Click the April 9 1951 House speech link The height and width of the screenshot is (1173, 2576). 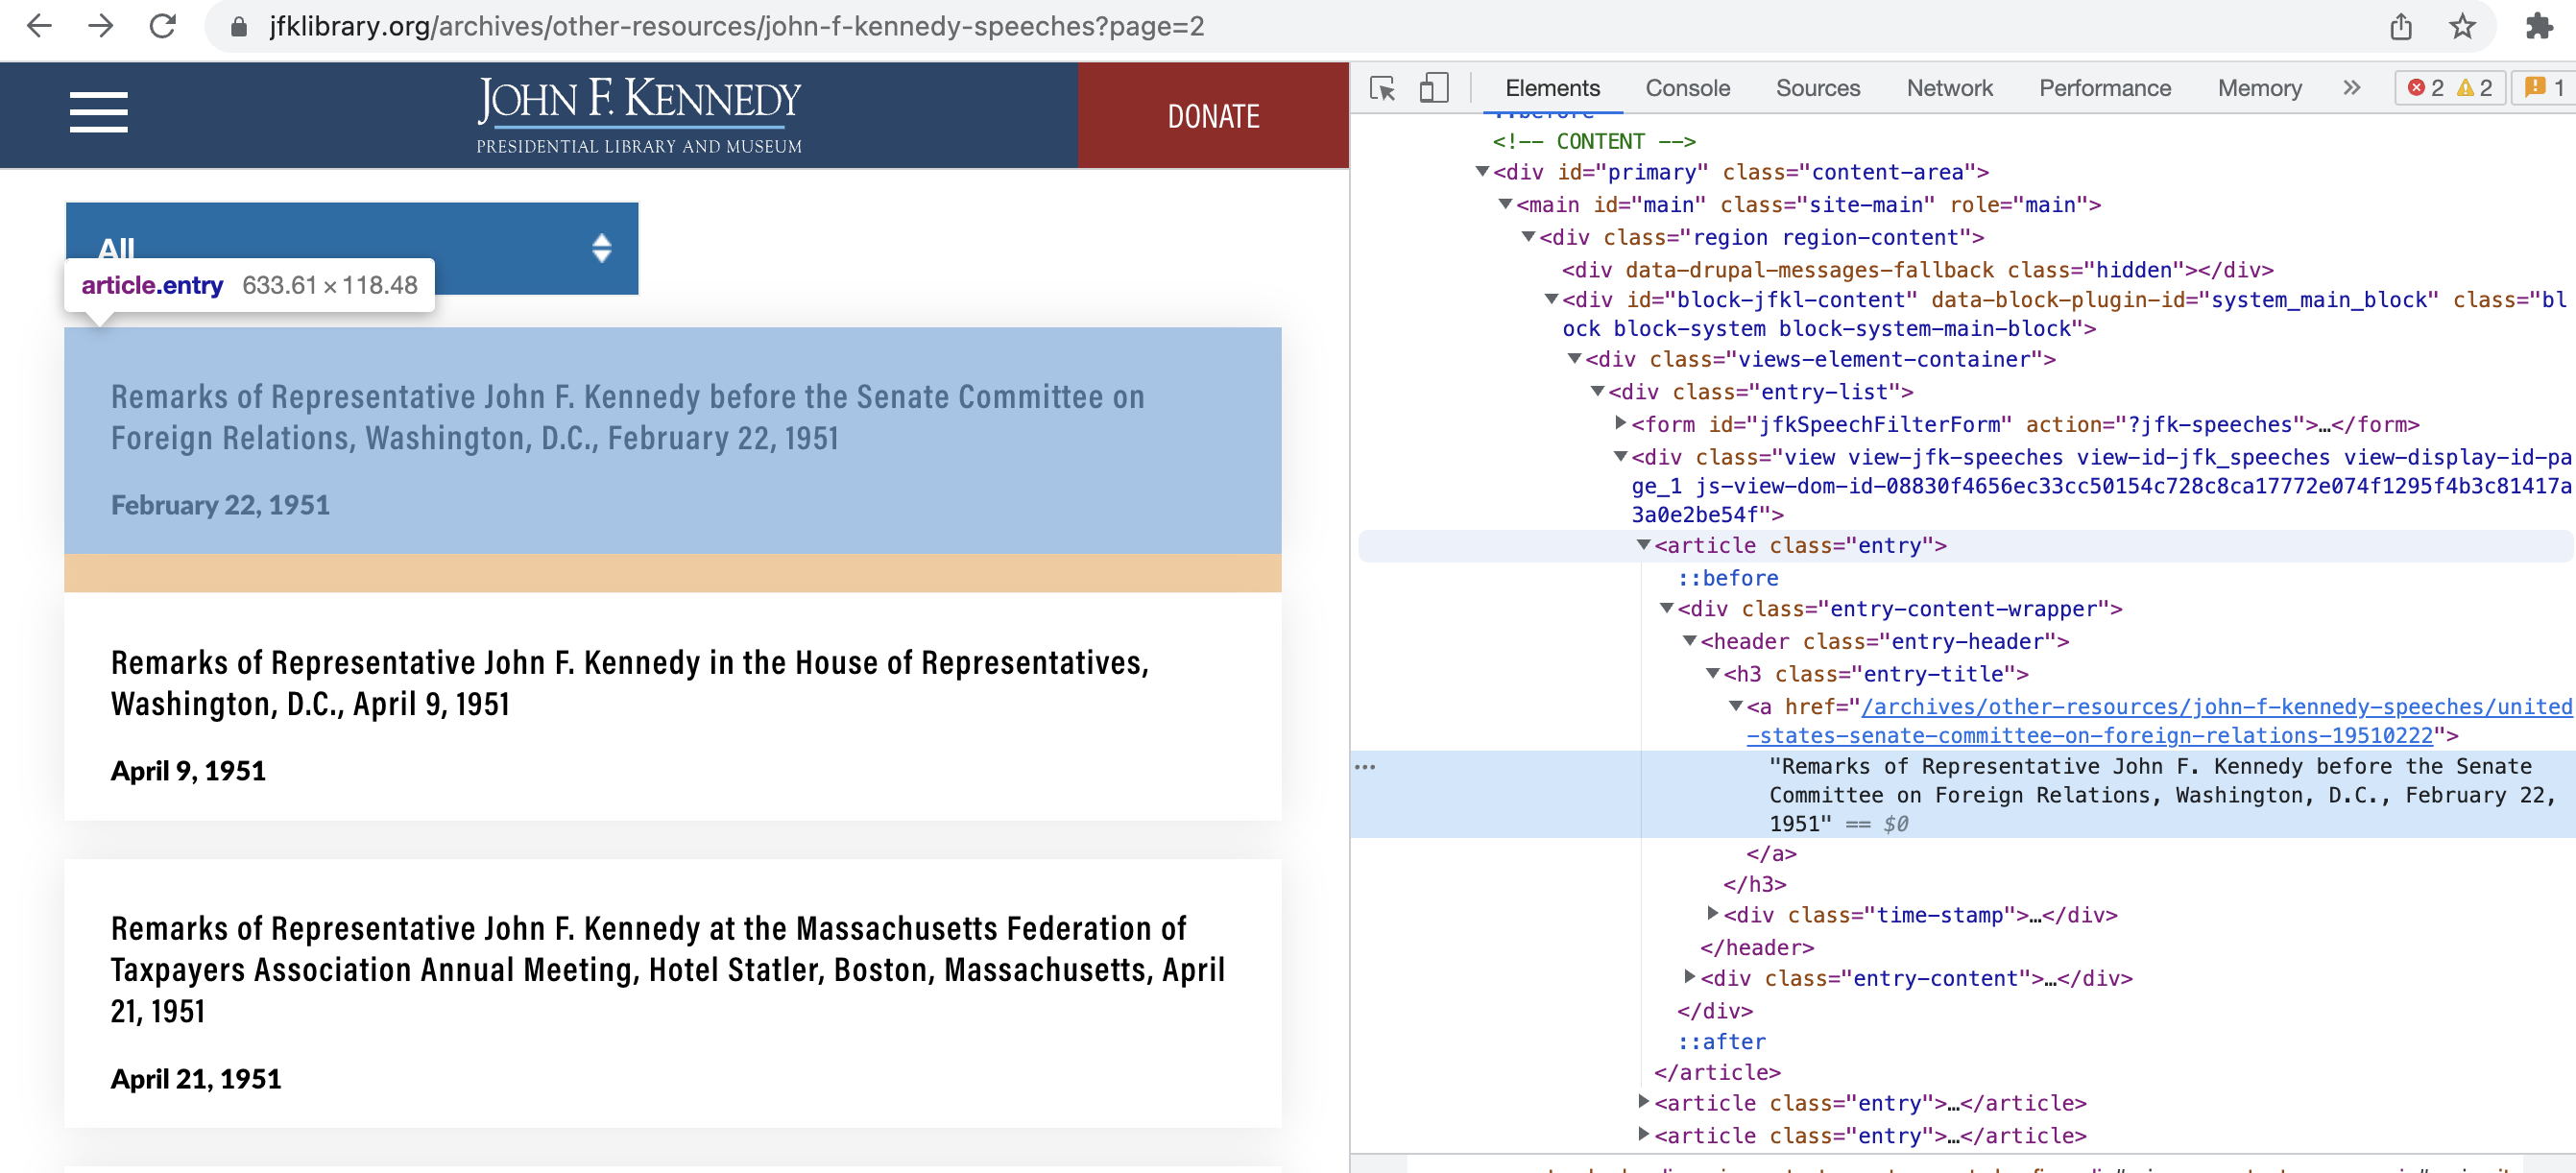point(629,682)
